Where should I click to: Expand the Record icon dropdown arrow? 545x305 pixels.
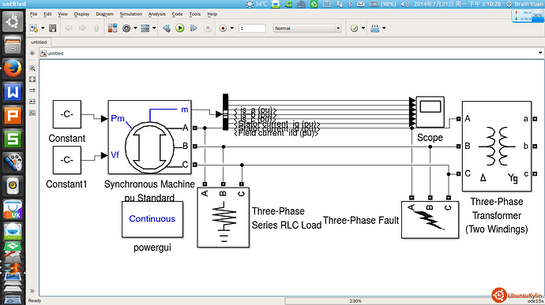(x=232, y=28)
